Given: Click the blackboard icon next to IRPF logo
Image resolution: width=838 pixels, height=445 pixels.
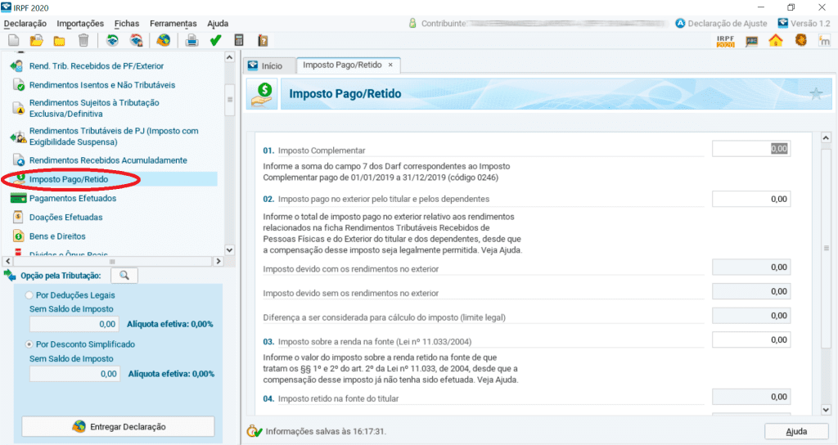Looking at the screenshot, I should point(752,41).
